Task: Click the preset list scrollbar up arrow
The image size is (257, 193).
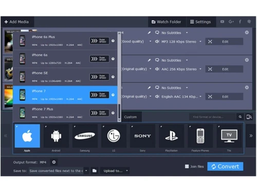Action: pyautogui.click(x=119, y=33)
